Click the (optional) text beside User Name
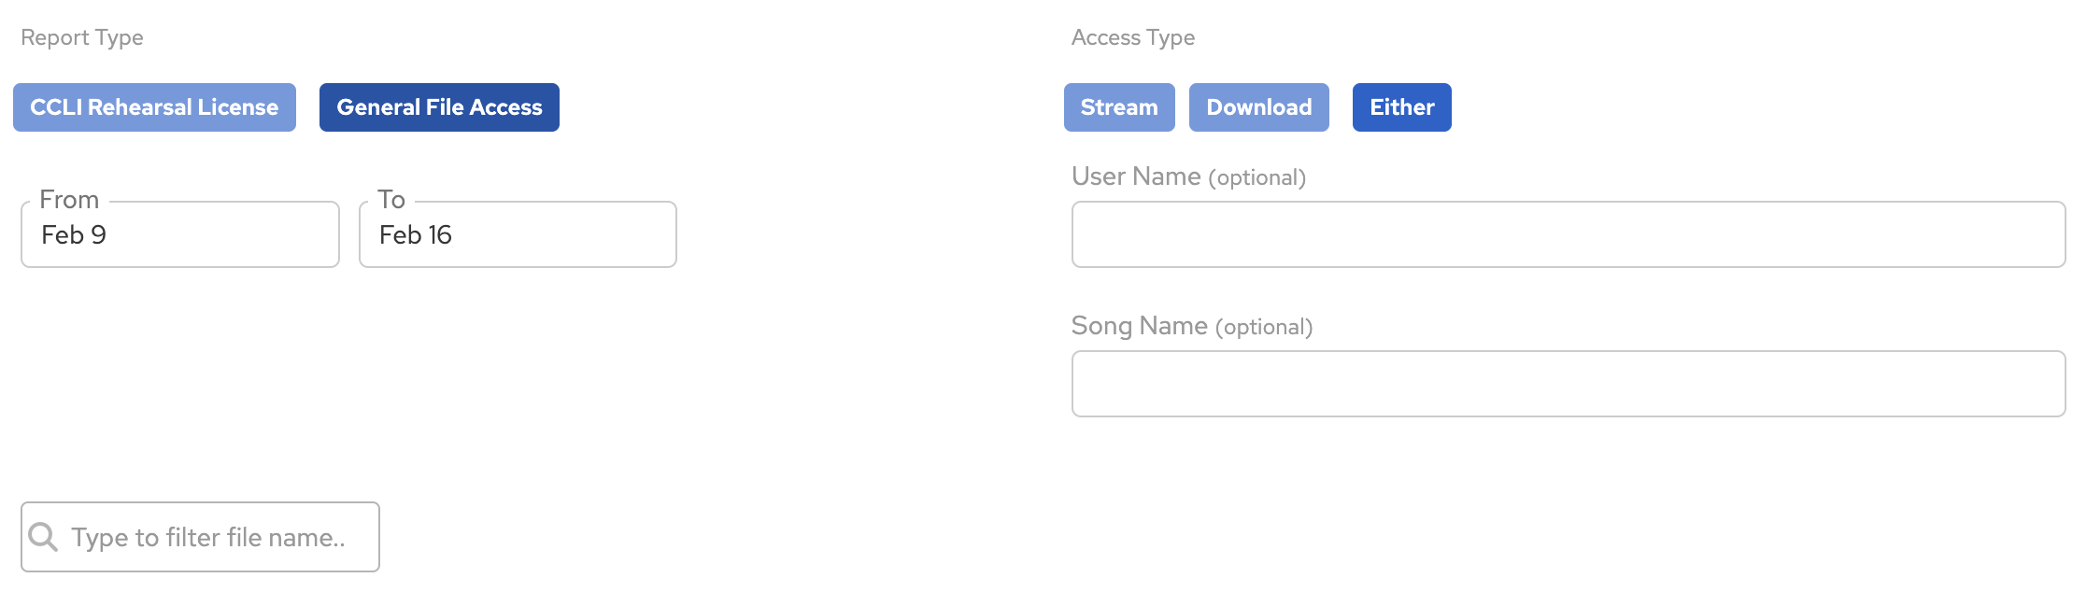 click(x=1256, y=177)
